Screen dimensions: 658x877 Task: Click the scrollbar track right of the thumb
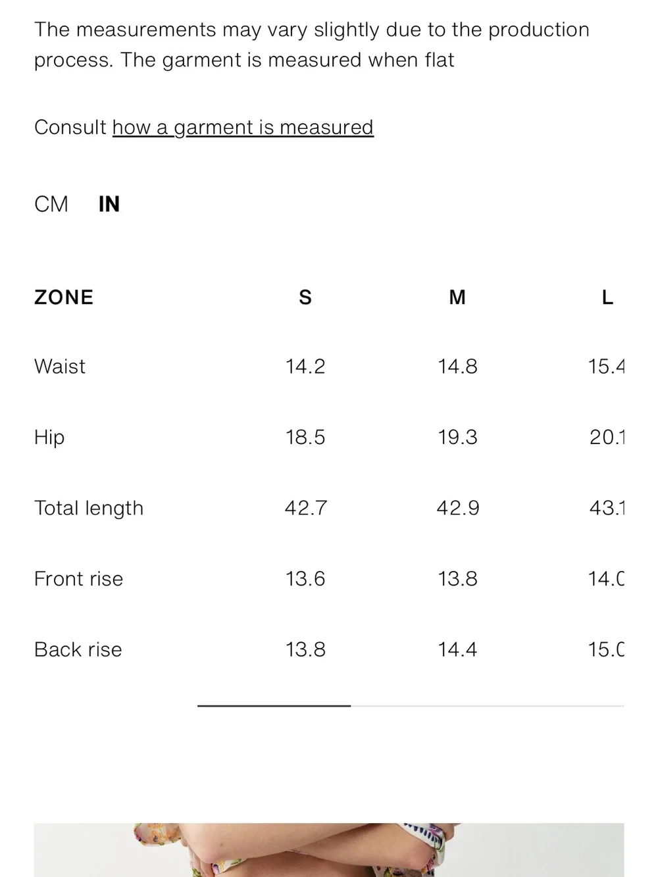tap(487, 706)
